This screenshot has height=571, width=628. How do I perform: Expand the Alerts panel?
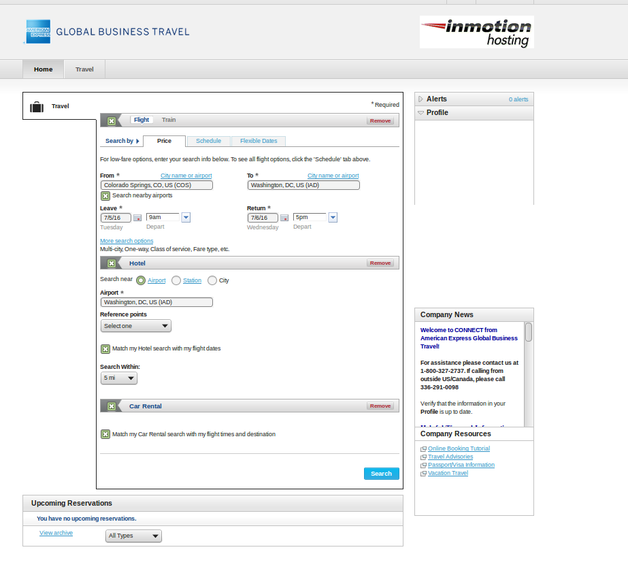click(x=421, y=99)
